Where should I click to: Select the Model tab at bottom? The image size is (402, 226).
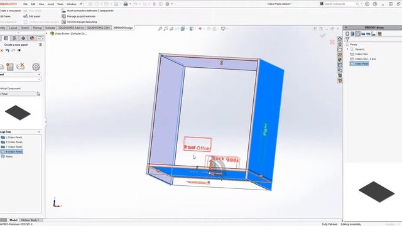tap(13, 220)
